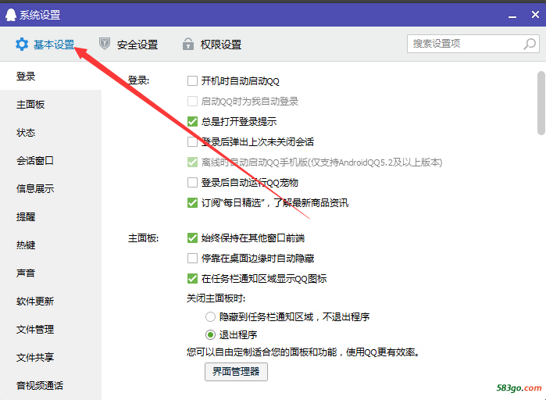Click the 登录: section label
Image resolution: width=546 pixels, height=400 pixels.
138,80
